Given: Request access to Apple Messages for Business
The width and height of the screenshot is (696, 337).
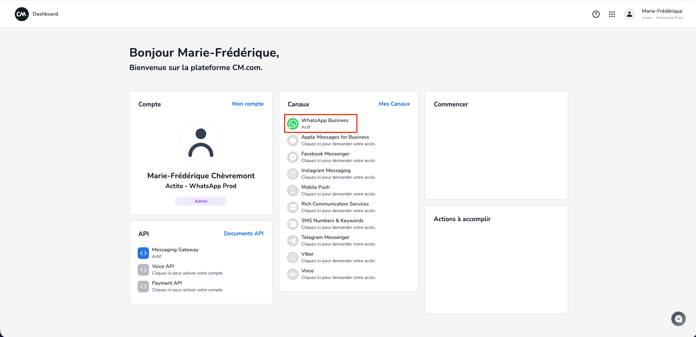Looking at the screenshot, I should 338,140.
